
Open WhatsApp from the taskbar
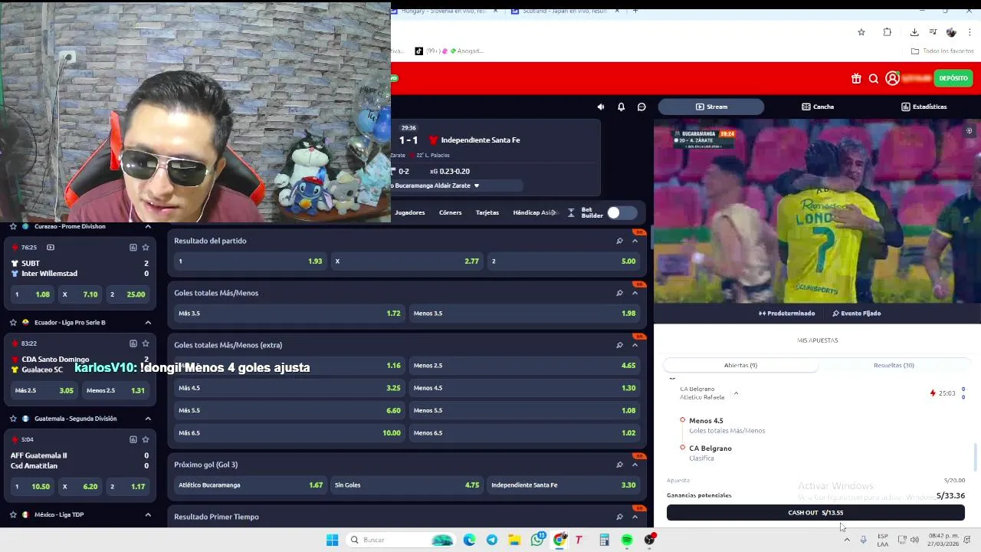point(537,540)
